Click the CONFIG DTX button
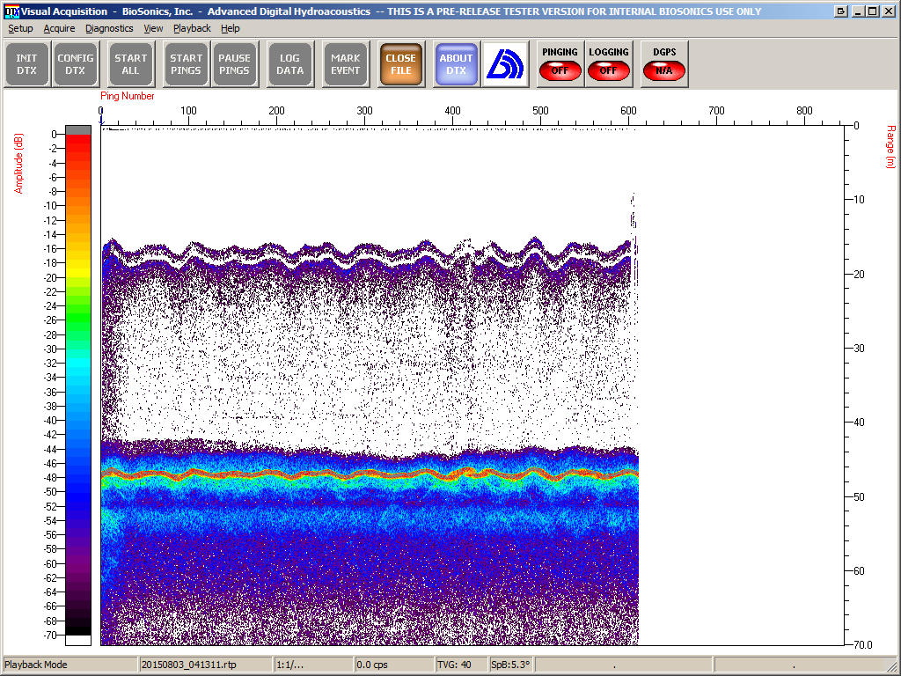Viewport: 901px width, 676px height. click(76, 64)
